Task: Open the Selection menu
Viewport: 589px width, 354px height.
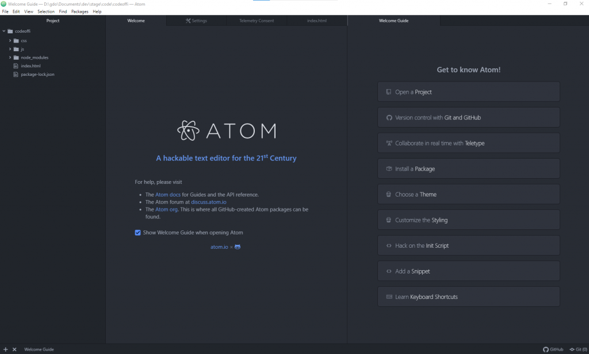Action: pyautogui.click(x=46, y=11)
